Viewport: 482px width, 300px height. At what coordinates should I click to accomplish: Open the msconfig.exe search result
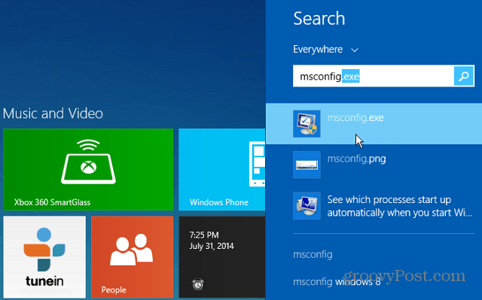tap(374, 123)
